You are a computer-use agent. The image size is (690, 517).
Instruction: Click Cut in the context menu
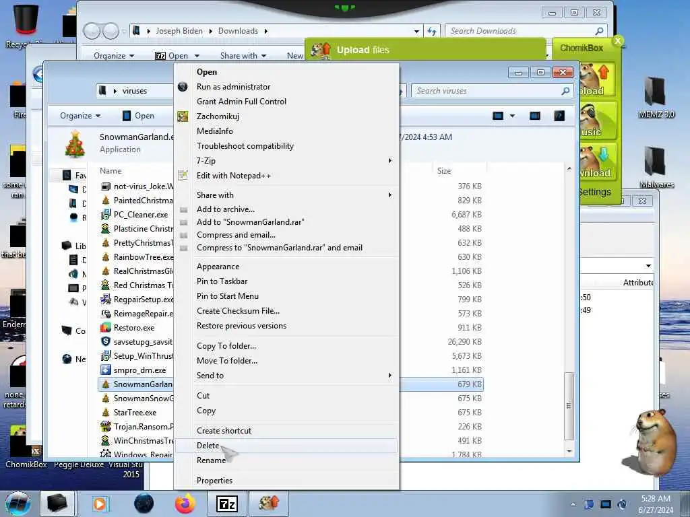click(x=203, y=396)
